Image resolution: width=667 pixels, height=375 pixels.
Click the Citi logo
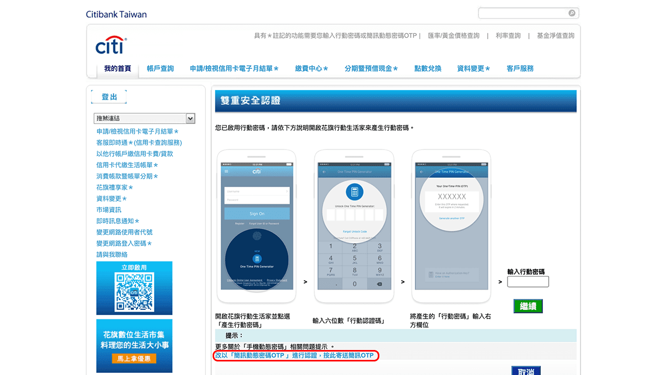click(x=110, y=46)
